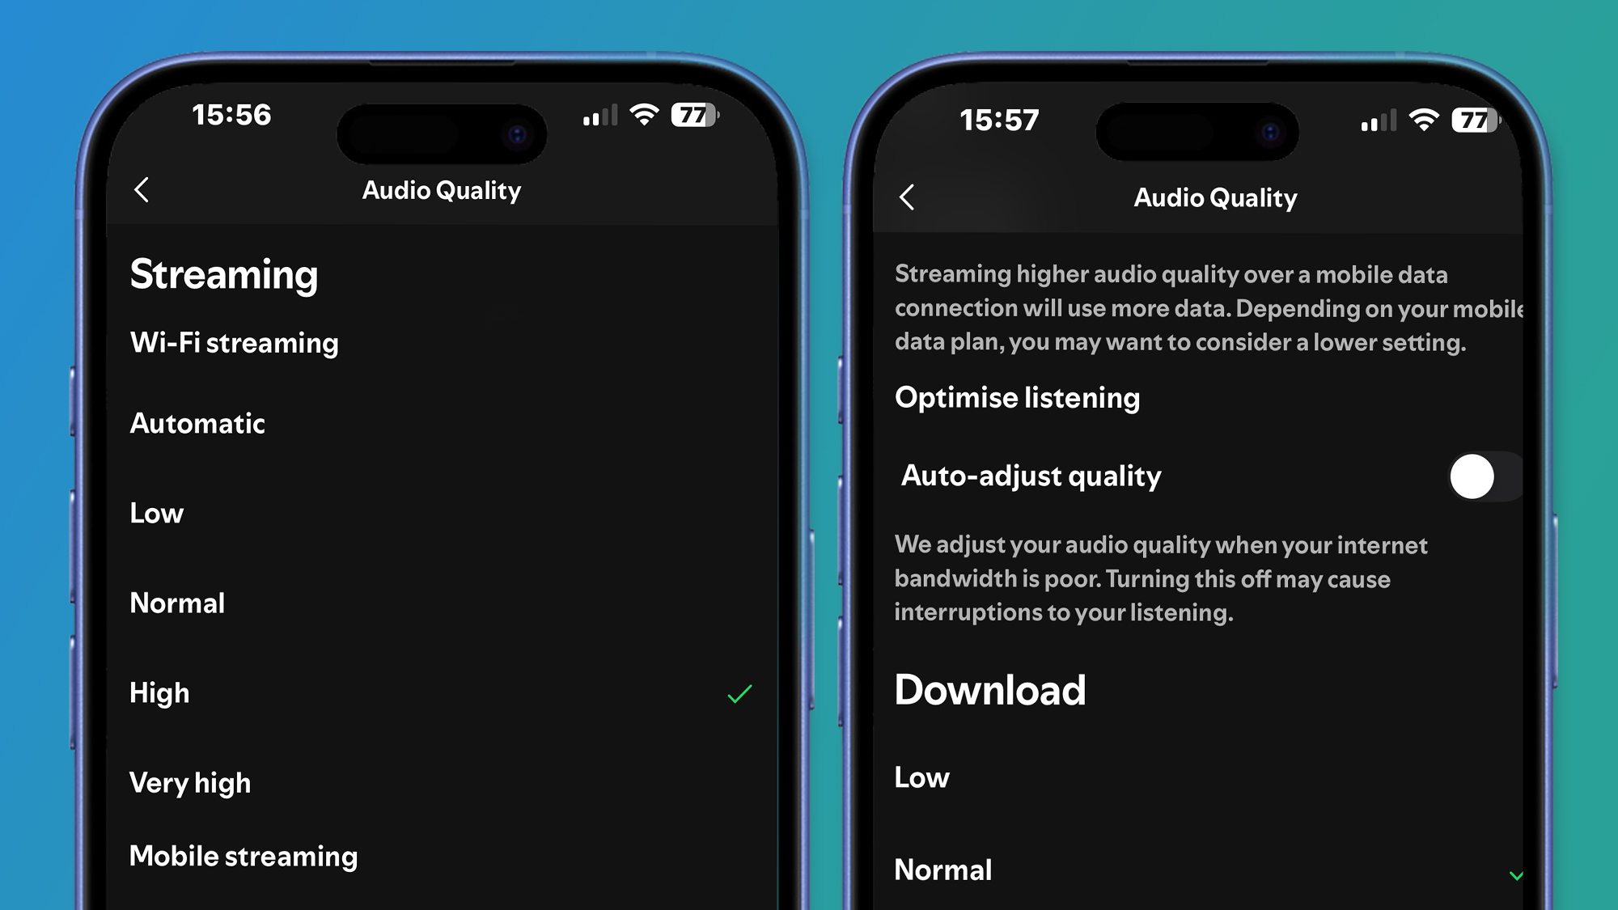
Task: Click the back arrow on right phone
Action: [x=909, y=198]
